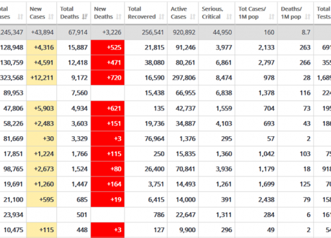The width and height of the screenshot is (331, 238).
Task: Sort by Tot Cases/1M pop icon
Action: 271,17
